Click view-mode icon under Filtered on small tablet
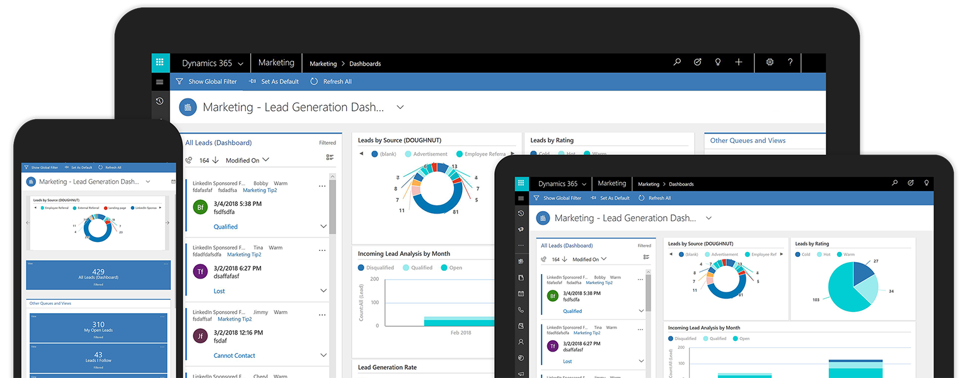 click(x=646, y=257)
